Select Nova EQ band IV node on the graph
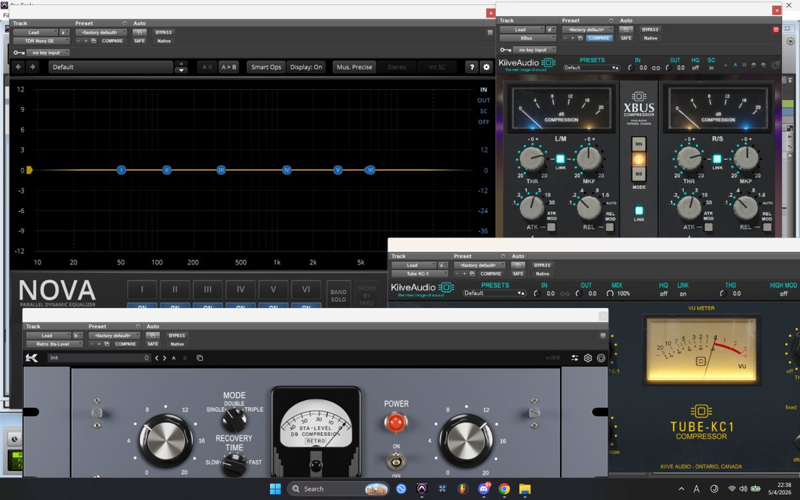Screen dimensions: 800x500 pos(287,170)
